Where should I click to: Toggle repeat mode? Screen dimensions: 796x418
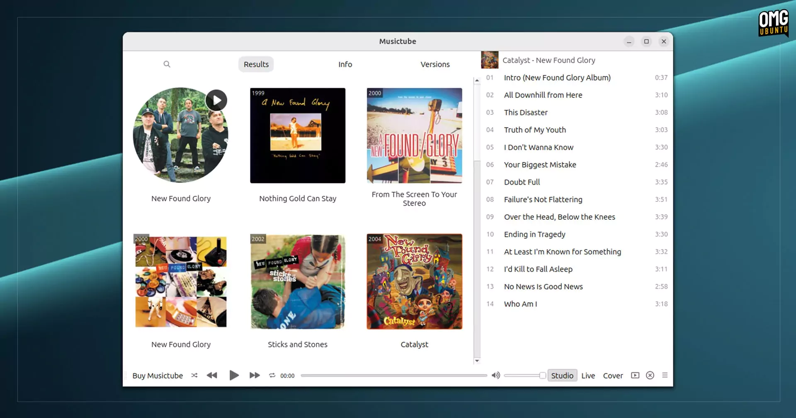[272, 375]
